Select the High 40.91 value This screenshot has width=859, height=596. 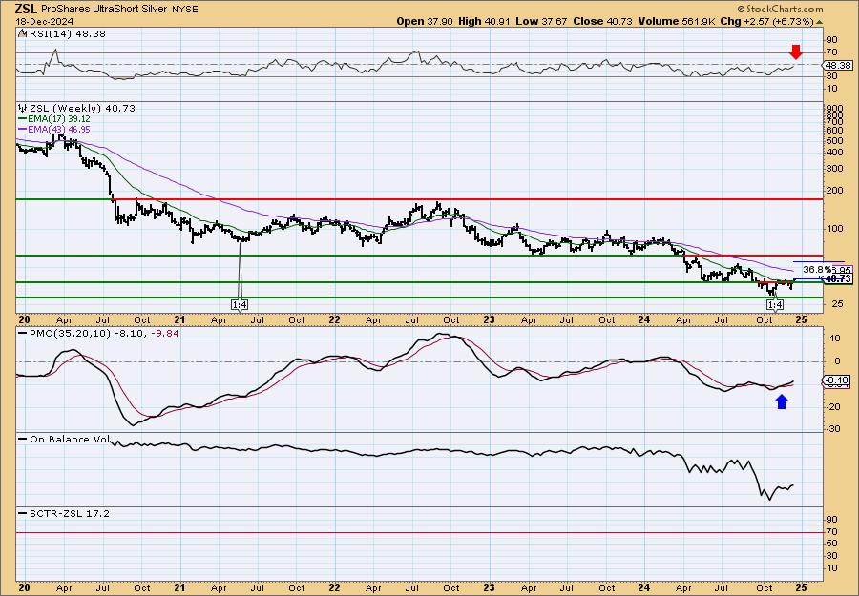coord(484,21)
